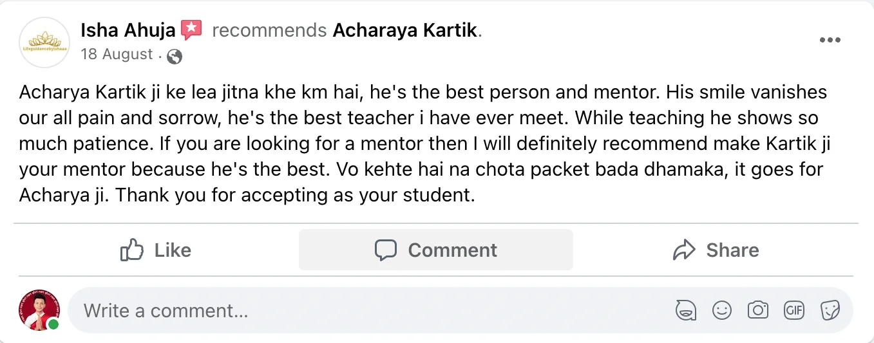
Task: Attach a photo using the camera icon
Action: (x=758, y=311)
